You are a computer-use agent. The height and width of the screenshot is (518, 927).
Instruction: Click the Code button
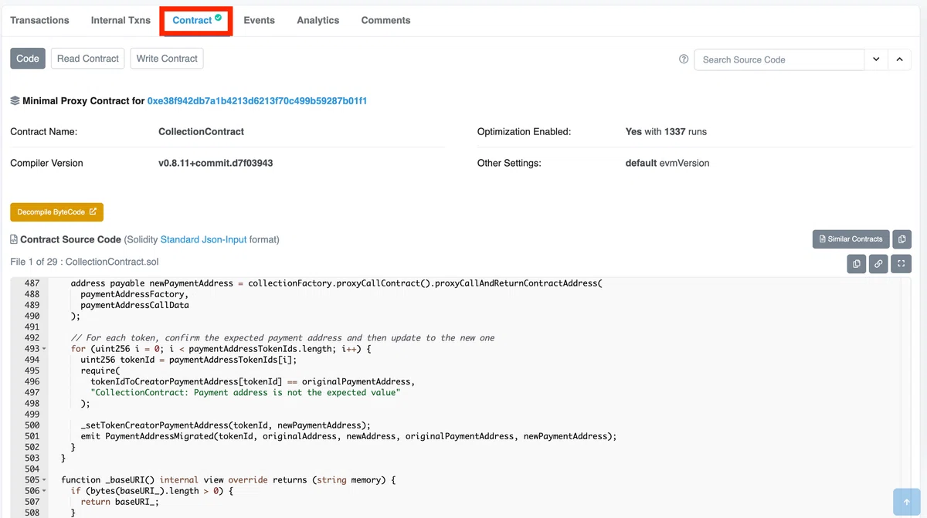(28, 59)
